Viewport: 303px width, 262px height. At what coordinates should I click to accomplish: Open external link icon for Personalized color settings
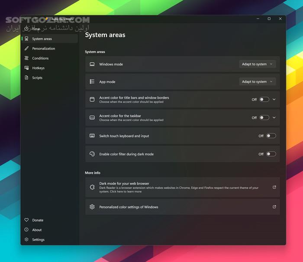[274, 207]
